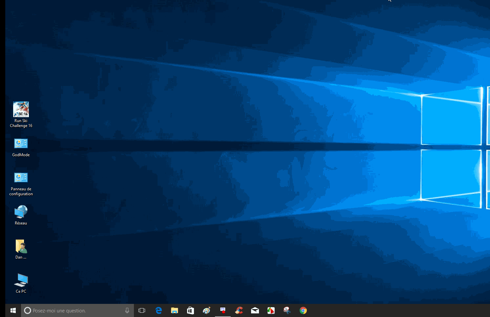The width and height of the screenshot is (490, 317).
Task: Click the Cortana microphone icon
Action: [x=127, y=310]
